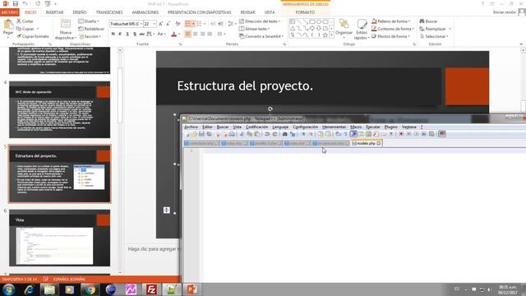Select slide 4 MVC thumbnail
The width and height of the screenshot is (526, 296).
[59, 109]
